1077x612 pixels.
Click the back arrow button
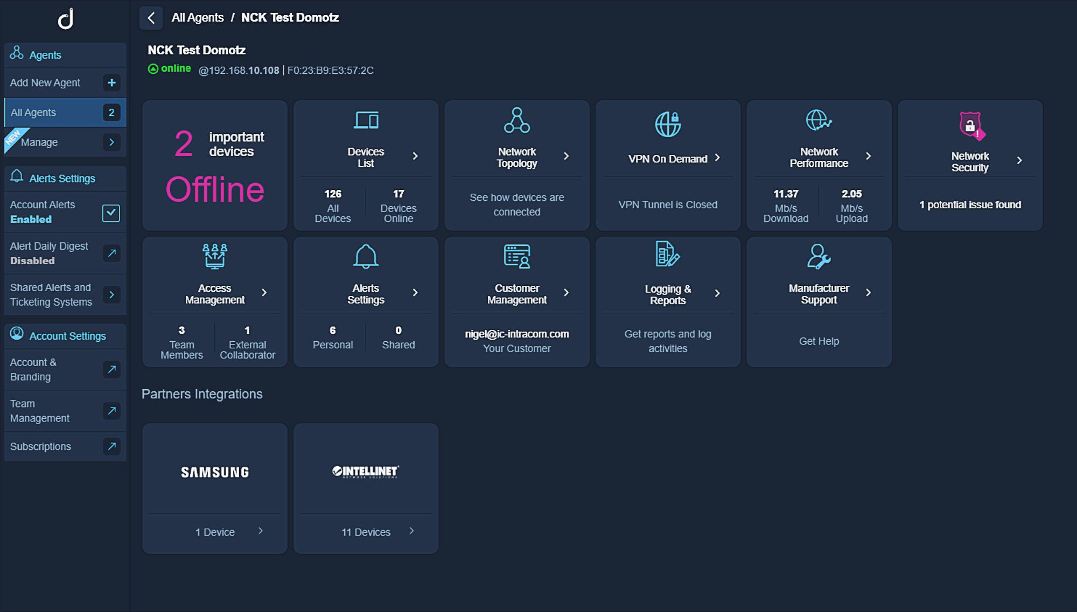click(x=151, y=18)
